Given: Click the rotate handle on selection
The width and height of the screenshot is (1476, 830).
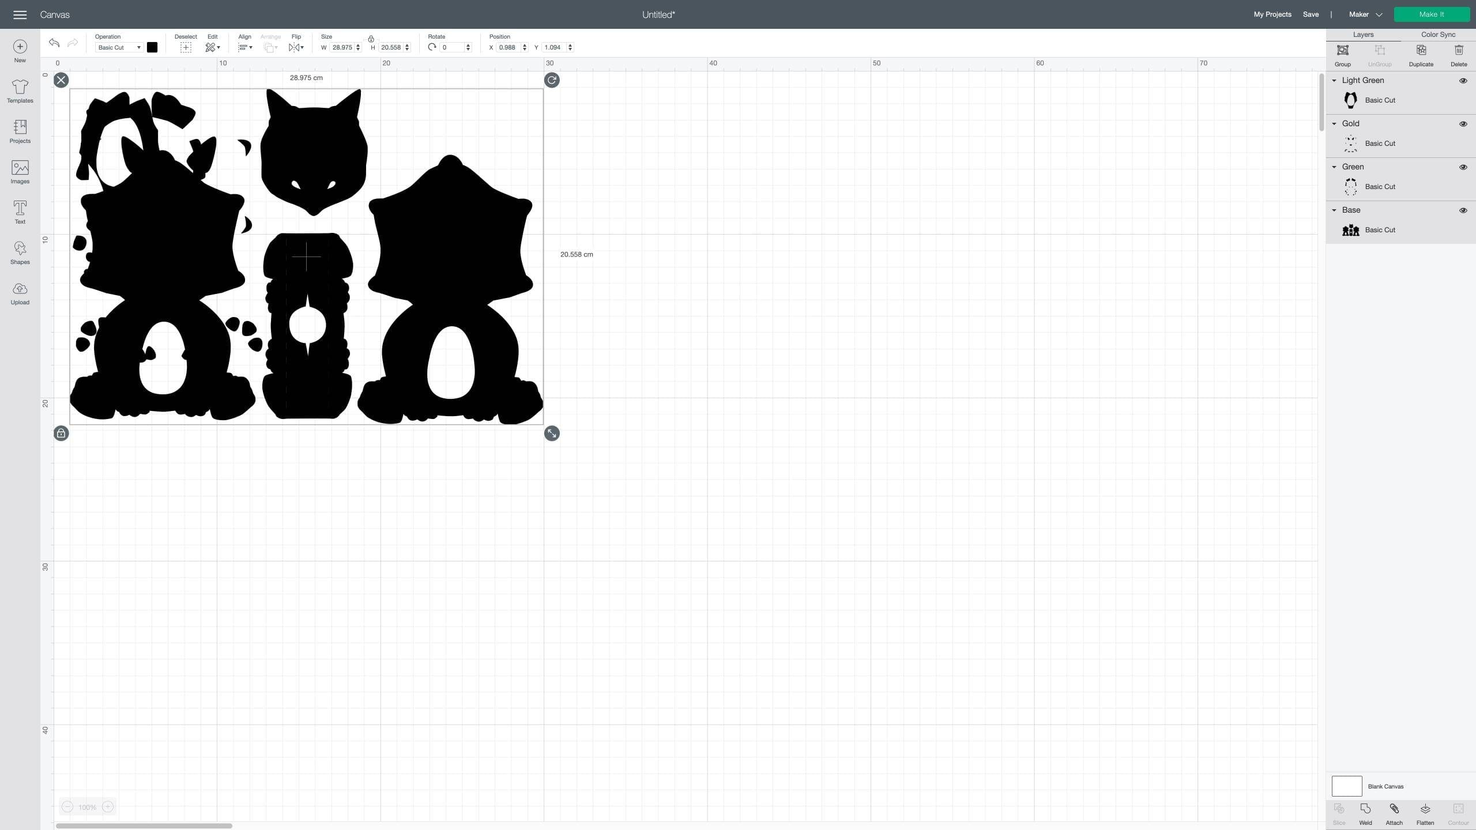Looking at the screenshot, I should point(552,80).
